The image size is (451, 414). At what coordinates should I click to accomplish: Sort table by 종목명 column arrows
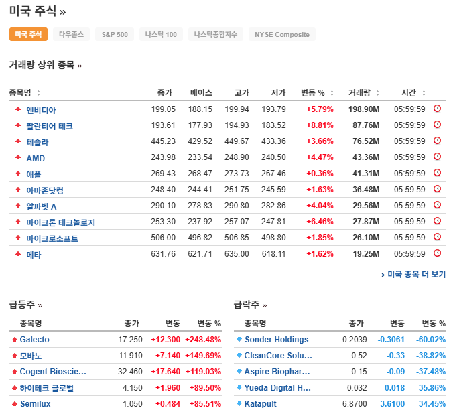click(38, 93)
